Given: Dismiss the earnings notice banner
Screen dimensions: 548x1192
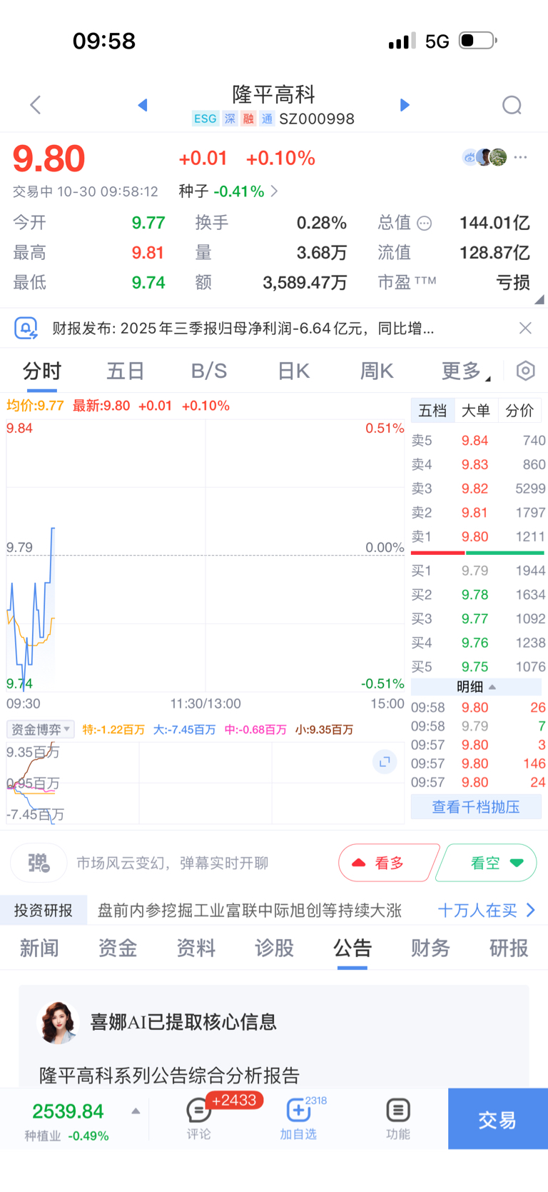Looking at the screenshot, I should tap(525, 328).
